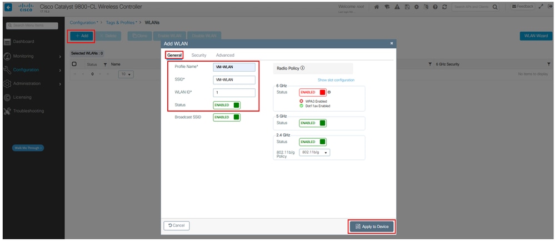
Task: Click the Feedback button
Action: click(522, 7)
